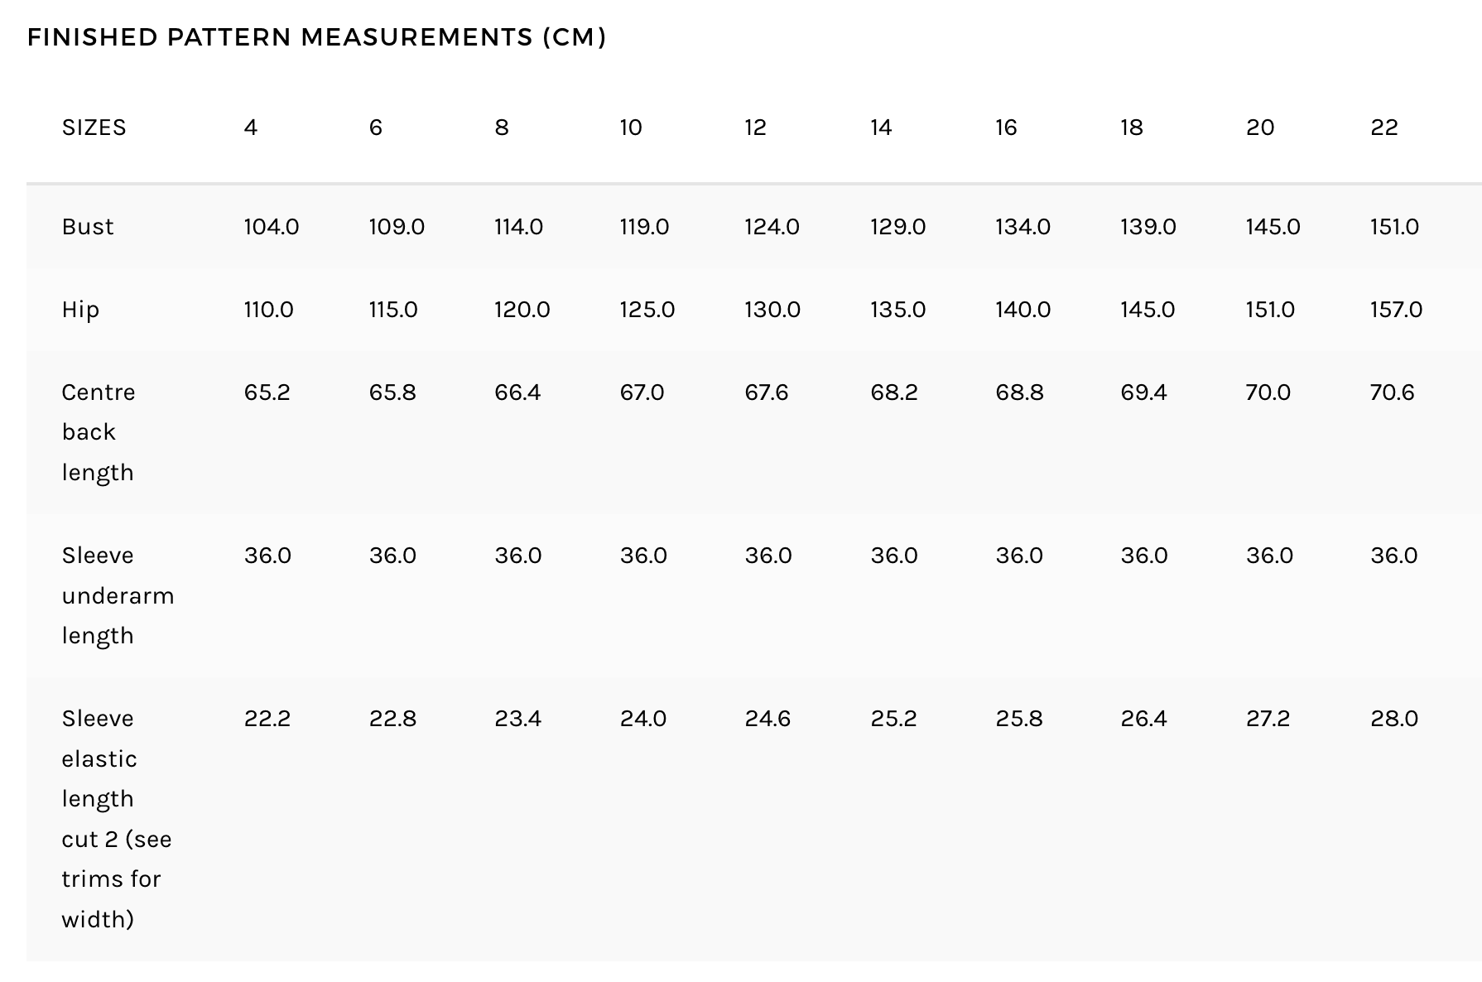
Task: Select Bust value 151.0 for size 22
Action: (x=1394, y=227)
